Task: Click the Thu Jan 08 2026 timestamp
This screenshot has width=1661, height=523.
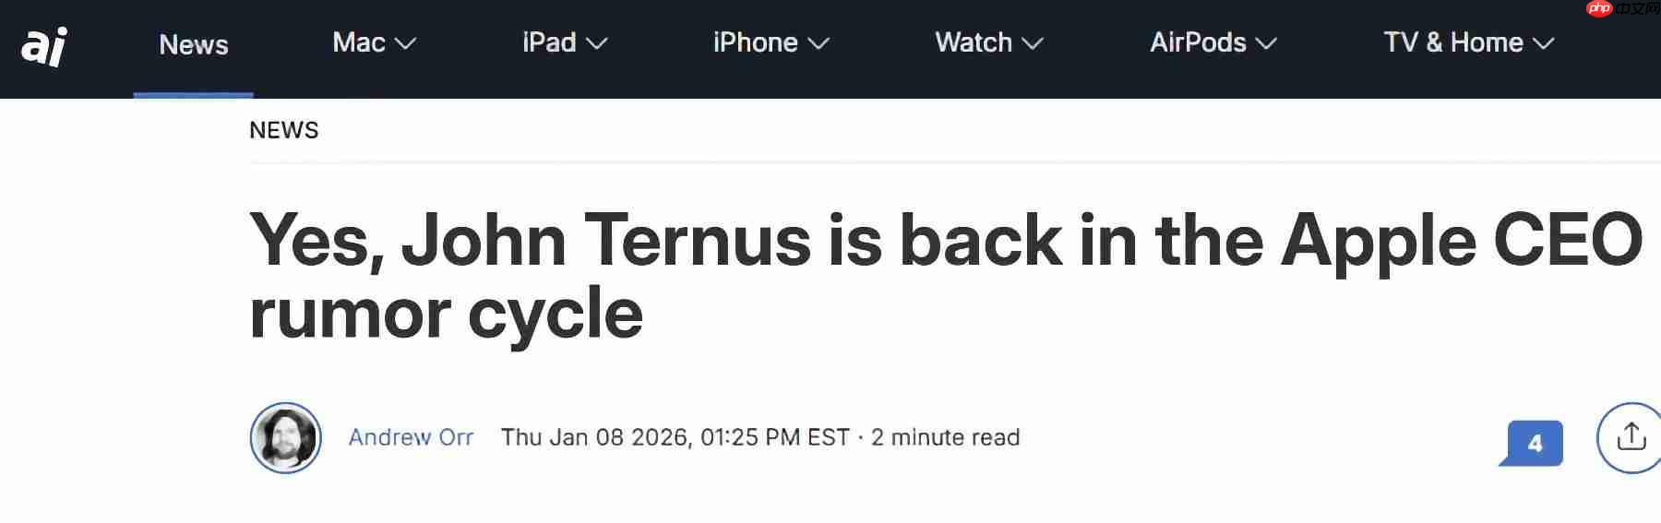Action: click(x=675, y=437)
